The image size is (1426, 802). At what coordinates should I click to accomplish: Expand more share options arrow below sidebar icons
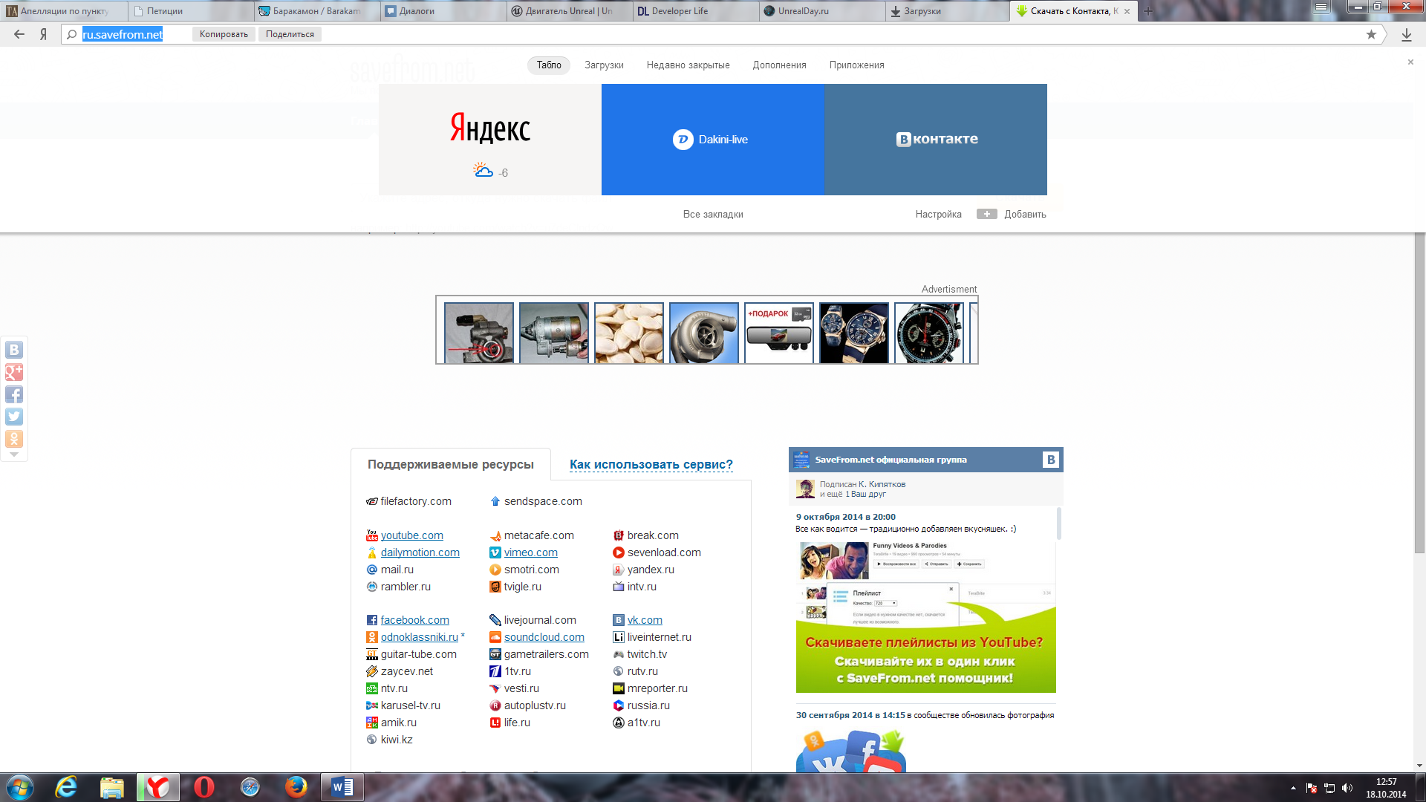pos(14,454)
